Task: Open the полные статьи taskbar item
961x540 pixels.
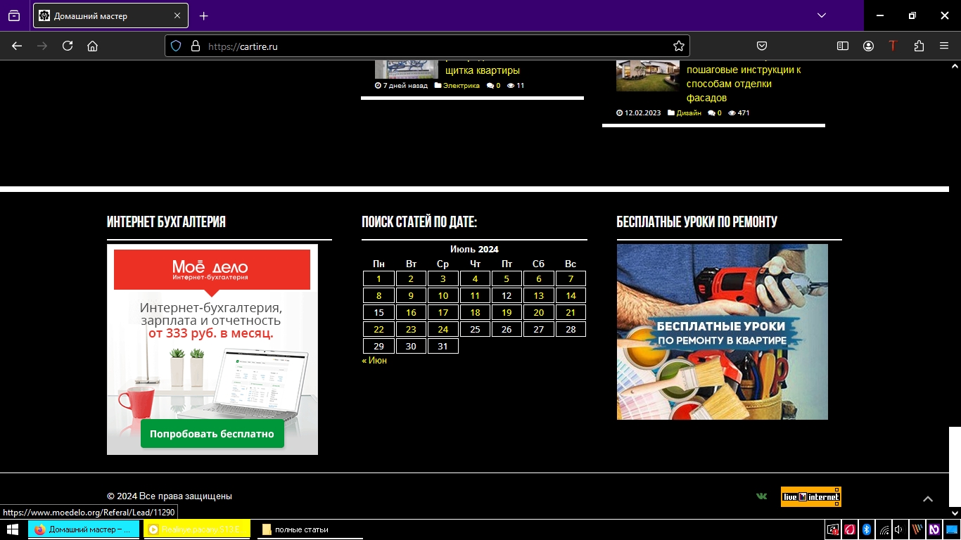Action: (310, 529)
